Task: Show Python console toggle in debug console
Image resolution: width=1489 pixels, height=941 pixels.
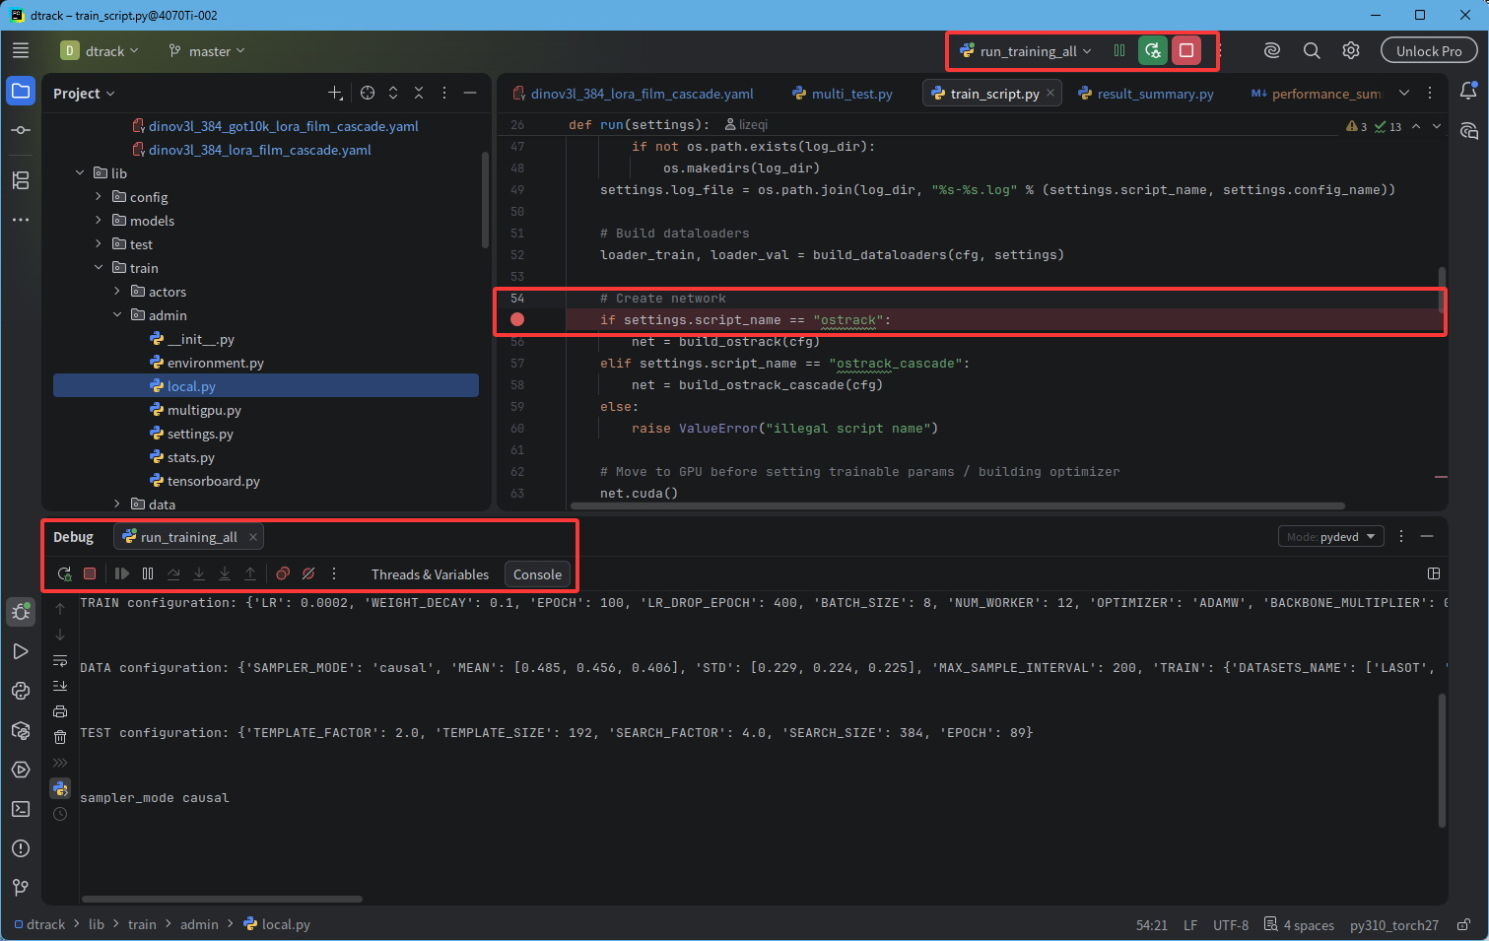Action: click(60, 788)
